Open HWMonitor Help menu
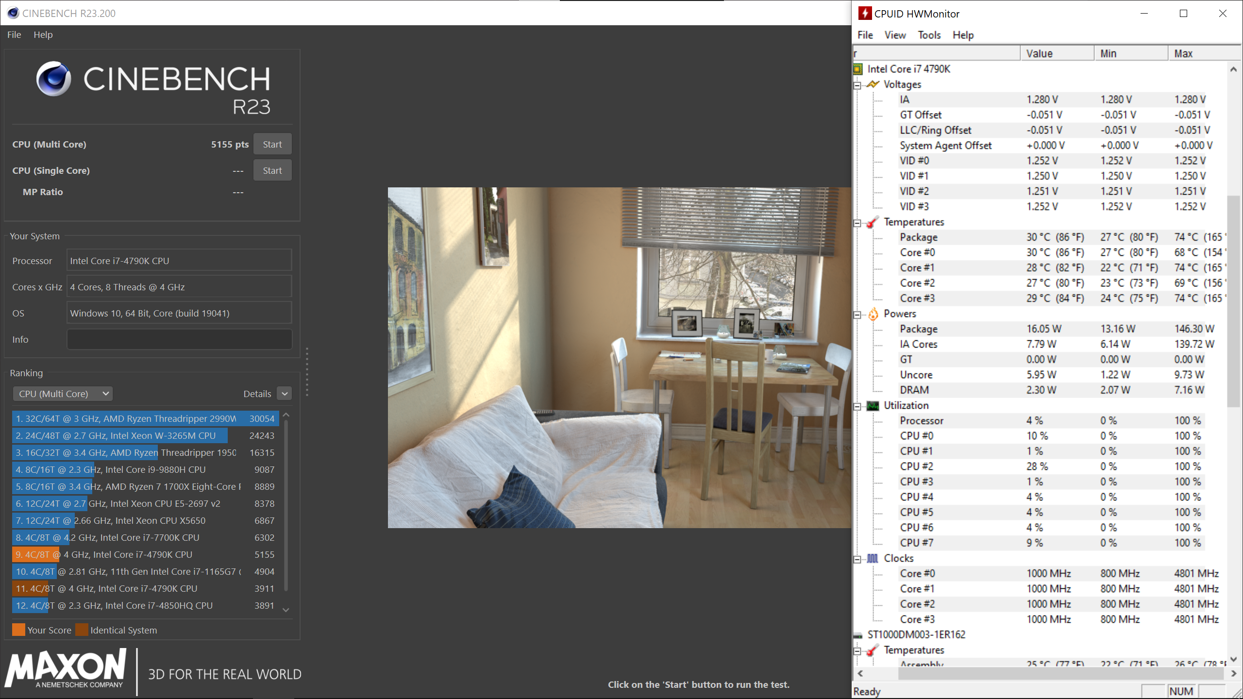Viewport: 1243px width, 699px height. point(963,35)
